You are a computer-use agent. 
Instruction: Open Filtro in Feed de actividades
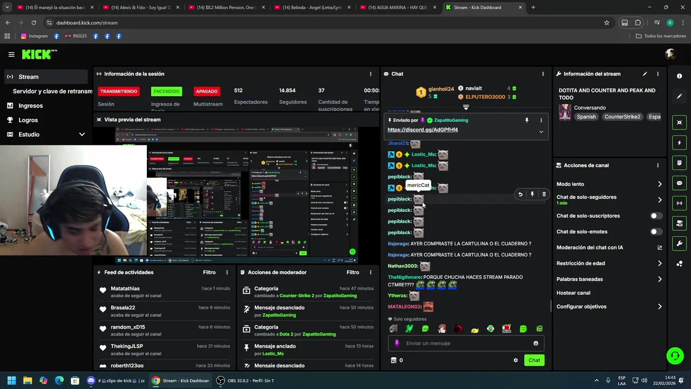(209, 273)
